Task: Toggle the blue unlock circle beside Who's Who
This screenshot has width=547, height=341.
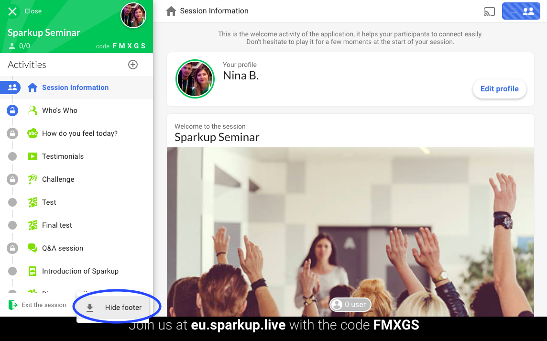Action: pyautogui.click(x=12, y=110)
